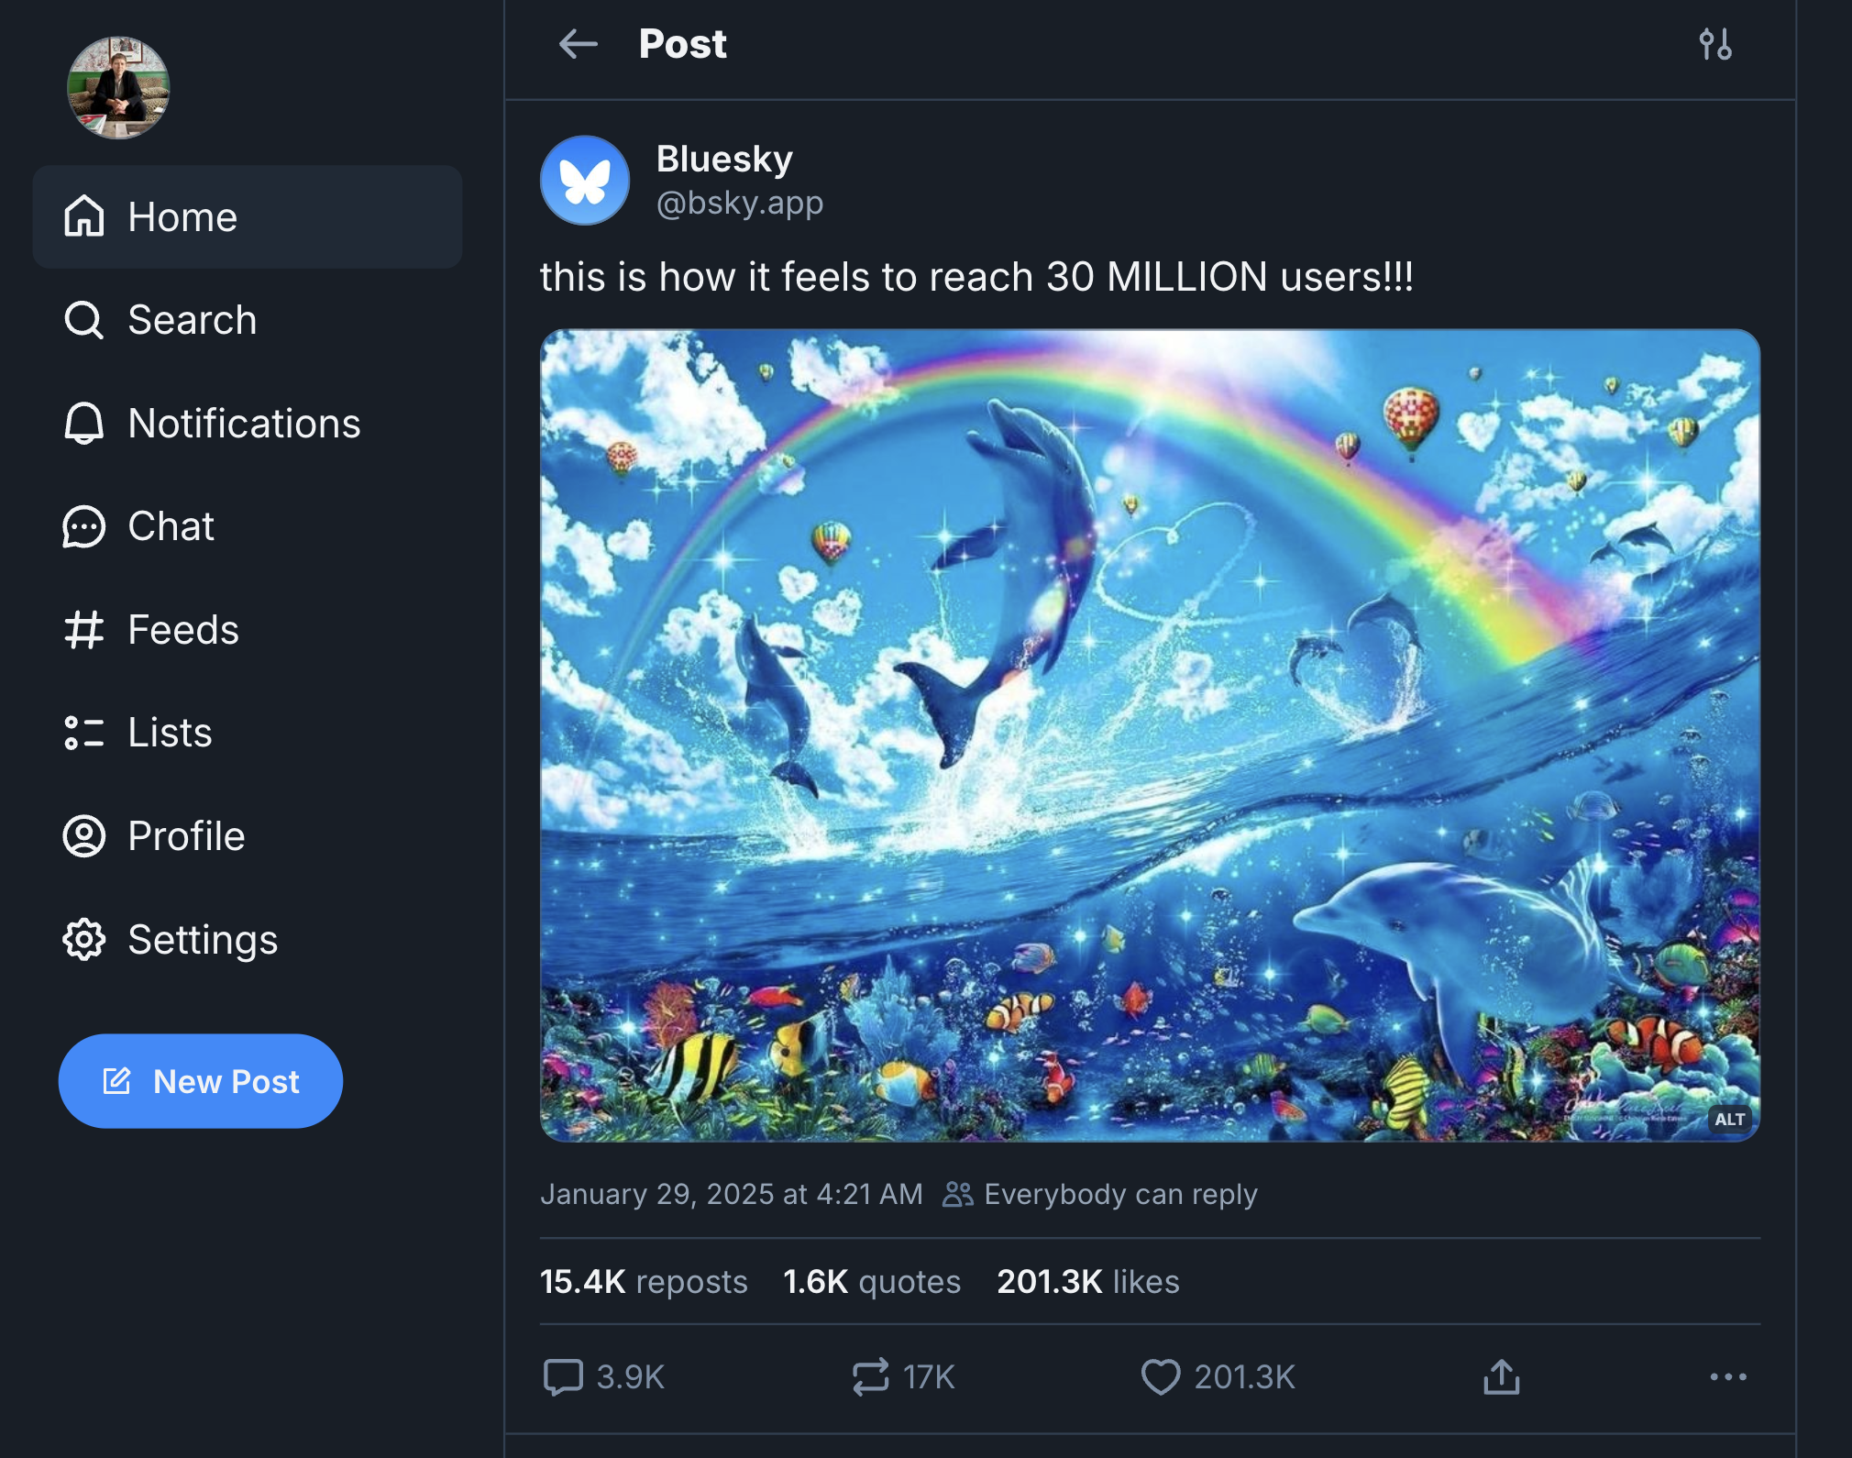Click the New Post button
1852x1458 pixels.
pyautogui.click(x=201, y=1081)
